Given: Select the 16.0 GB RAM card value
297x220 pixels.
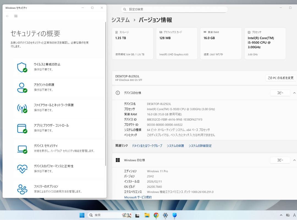Looking at the screenshot, I should (209, 38).
